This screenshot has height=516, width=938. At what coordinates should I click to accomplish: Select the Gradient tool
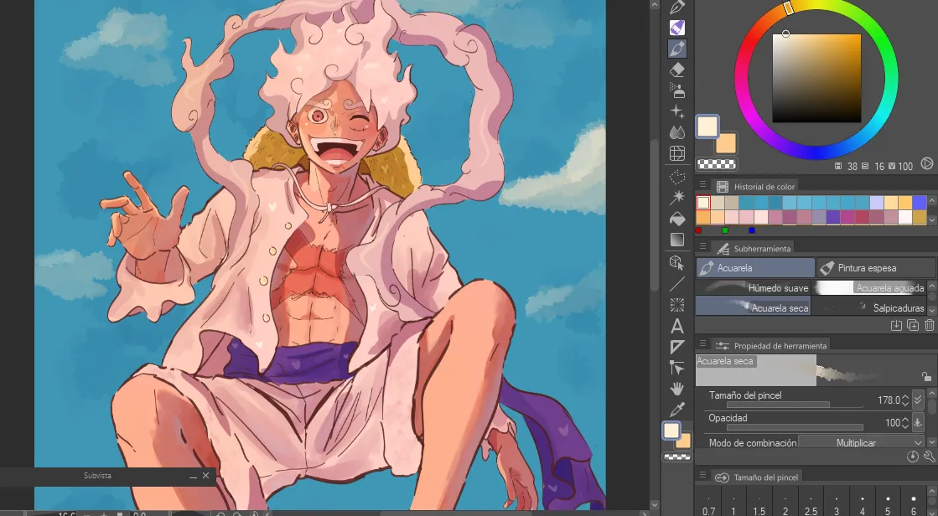[677, 240]
